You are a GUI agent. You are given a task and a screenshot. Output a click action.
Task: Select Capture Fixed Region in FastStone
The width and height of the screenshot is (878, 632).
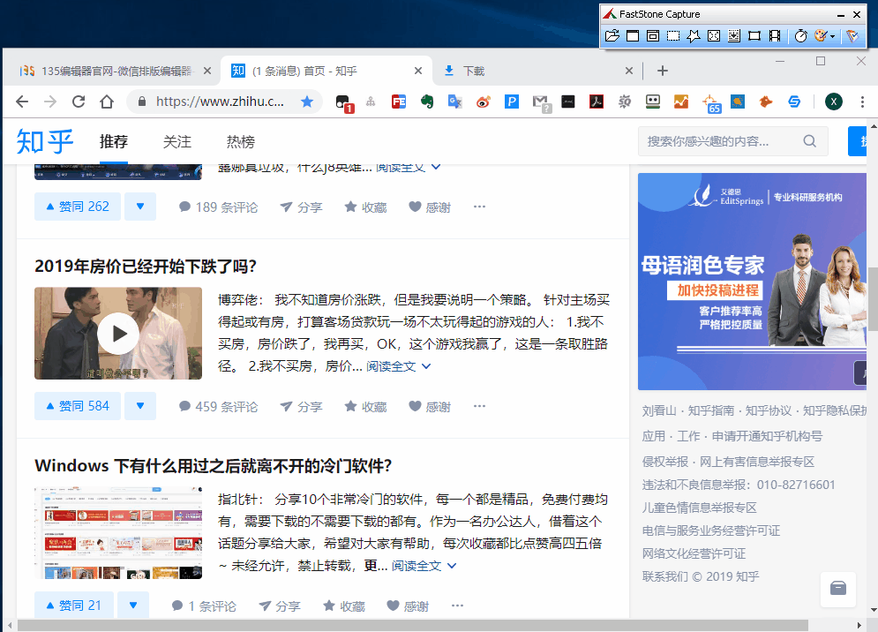coord(754,36)
